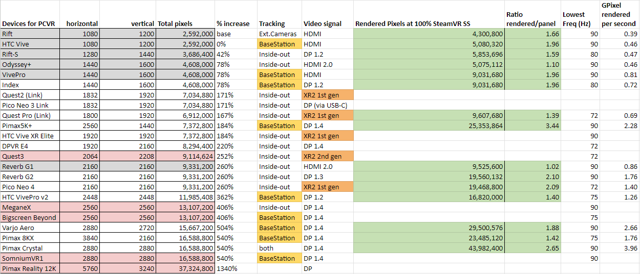Click Pico Neo 3 Link 'DP (via USB-C)' cell
This screenshot has width=640, height=274.
[x=328, y=105]
